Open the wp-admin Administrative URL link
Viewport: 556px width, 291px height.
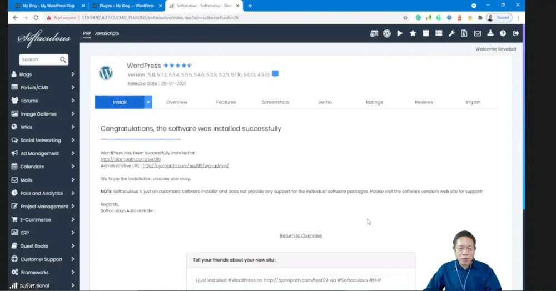click(x=185, y=166)
